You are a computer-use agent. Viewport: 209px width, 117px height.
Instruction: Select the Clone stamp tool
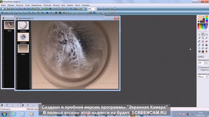coord(206,45)
